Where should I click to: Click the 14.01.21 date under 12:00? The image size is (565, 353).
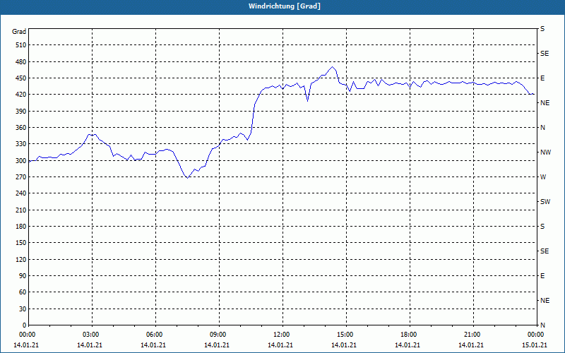[280, 345]
